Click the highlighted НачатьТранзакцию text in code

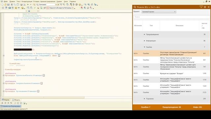(23, 50)
